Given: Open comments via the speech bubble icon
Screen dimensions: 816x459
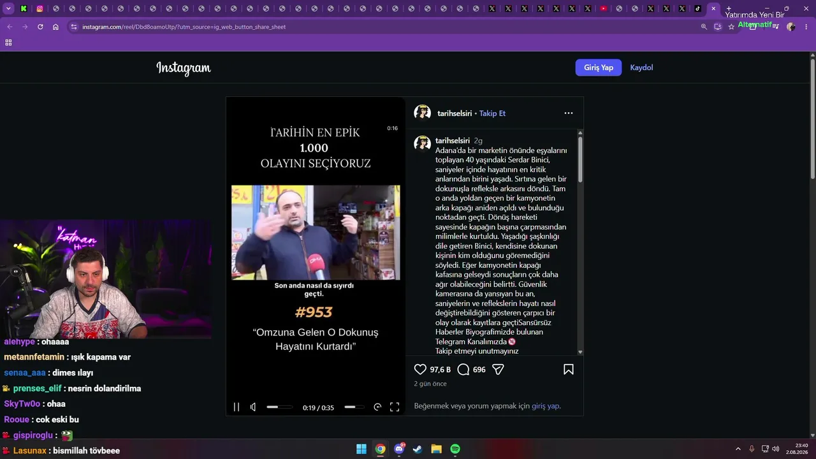Looking at the screenshot, I should [x=463, y=369].
